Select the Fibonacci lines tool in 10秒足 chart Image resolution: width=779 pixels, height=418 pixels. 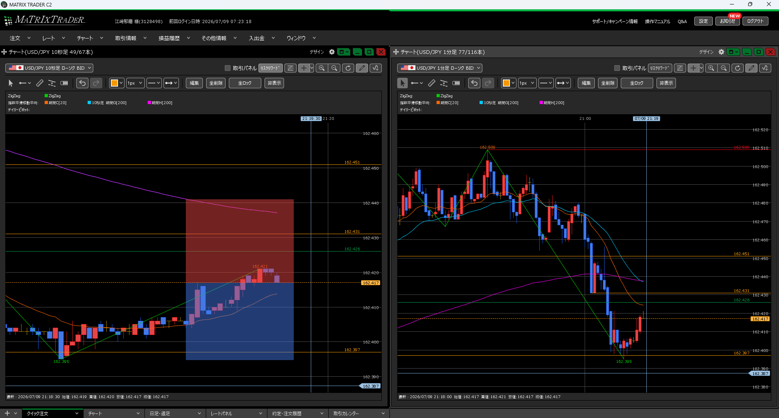pyautogui.click(x=52, y=83)
